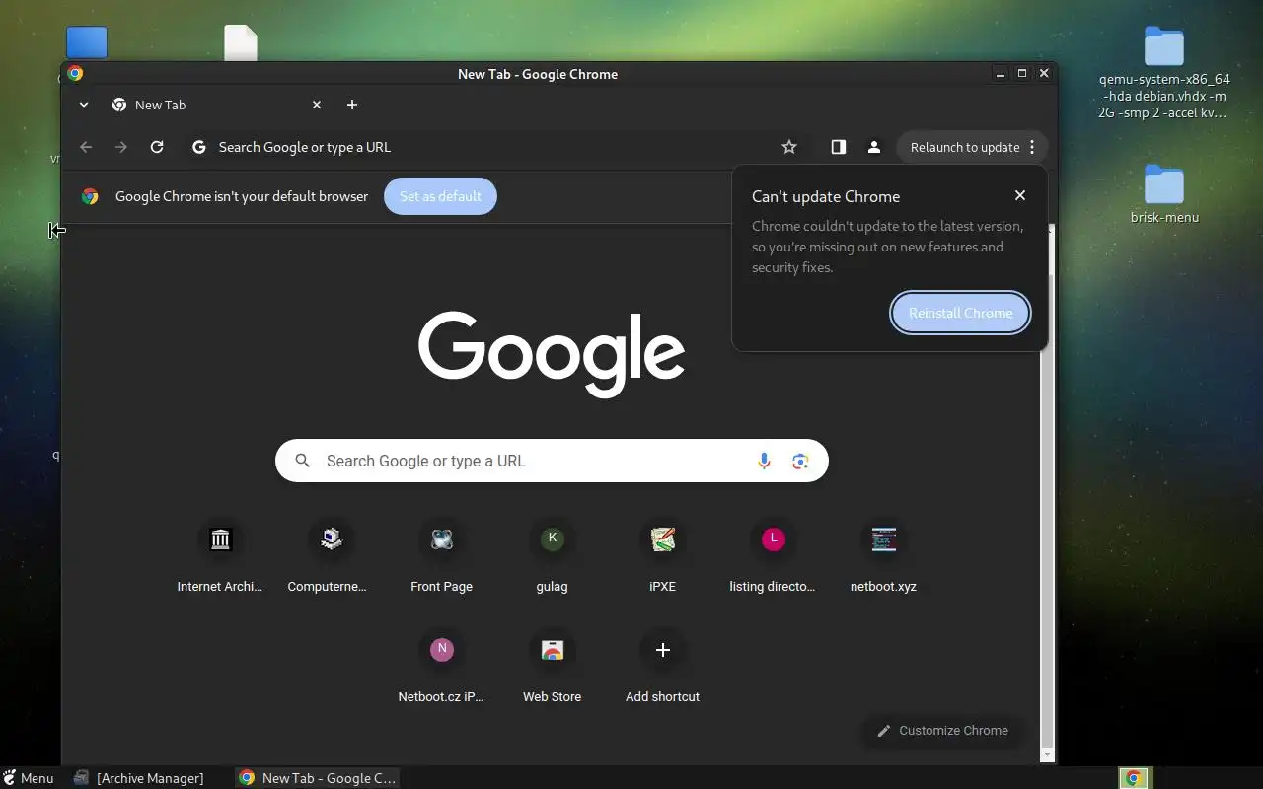Start voice search with the microphone icon
Viewport: 1263px width, 789px height.
764,461
